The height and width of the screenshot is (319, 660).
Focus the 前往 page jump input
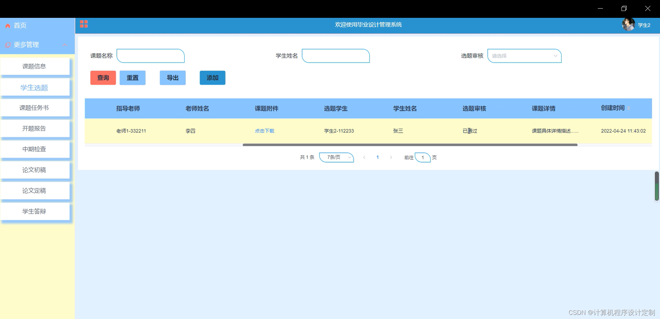pos(422,157)
